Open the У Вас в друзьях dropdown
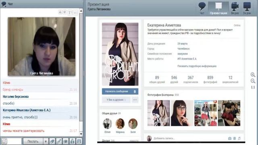Screen dimensions: 258x145 [x=116, y=99]
